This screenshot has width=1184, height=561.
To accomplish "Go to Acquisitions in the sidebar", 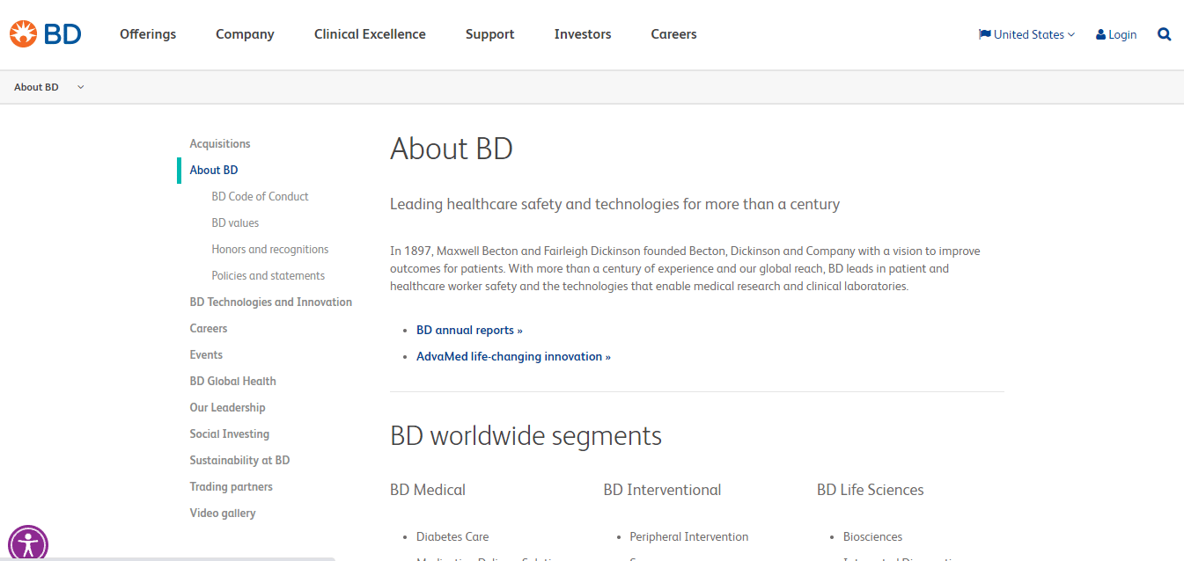I will 220,144.
